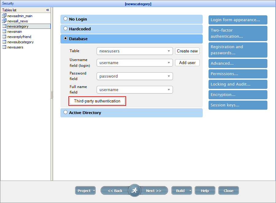The image size is (276, 203).
Task: Collapse the Tables list panel
Action: (x=48, y=10)
